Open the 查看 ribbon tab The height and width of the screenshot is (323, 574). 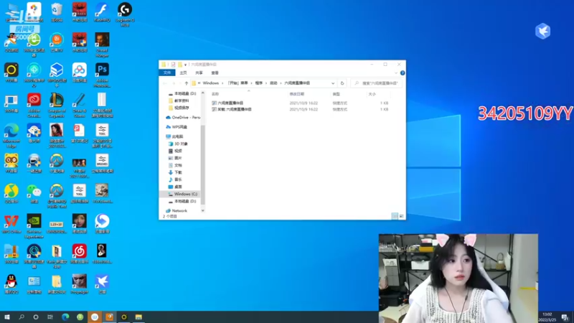coord(215,73)
